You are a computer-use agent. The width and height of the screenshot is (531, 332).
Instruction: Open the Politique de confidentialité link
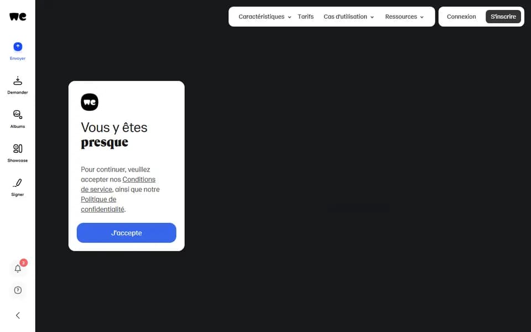click(x=102, y=204)
